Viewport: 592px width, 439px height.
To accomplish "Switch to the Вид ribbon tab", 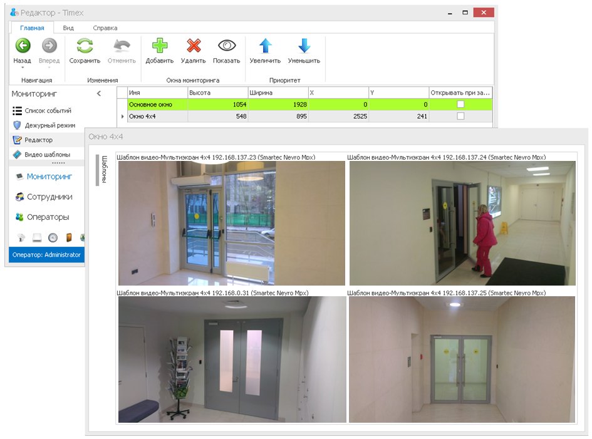I will (68, 28).
